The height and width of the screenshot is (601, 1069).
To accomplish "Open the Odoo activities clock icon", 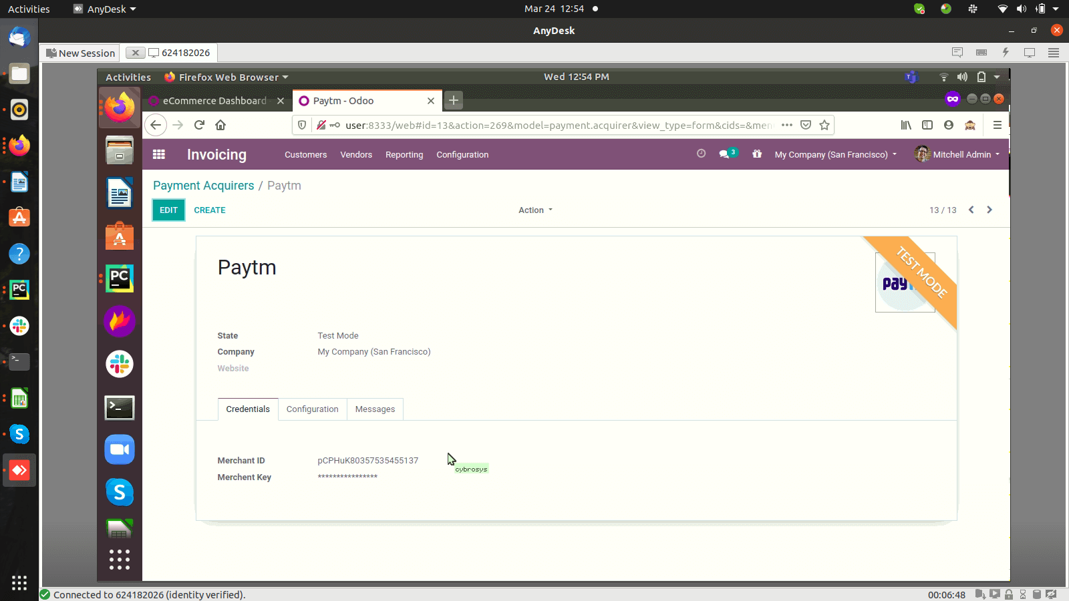I will click(701, 154).
